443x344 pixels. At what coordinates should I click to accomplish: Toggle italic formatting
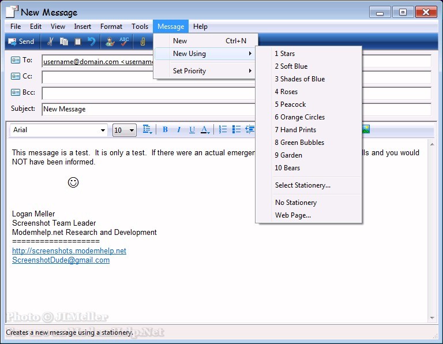coord(179,130)
